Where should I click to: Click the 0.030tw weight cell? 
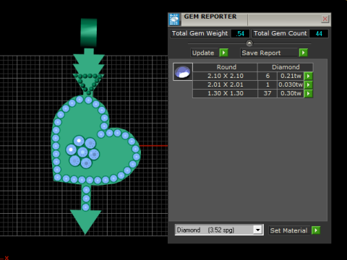(291, 84)
